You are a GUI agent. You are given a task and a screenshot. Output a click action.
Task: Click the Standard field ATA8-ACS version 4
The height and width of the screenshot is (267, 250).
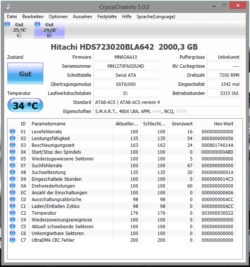[167, 102]
